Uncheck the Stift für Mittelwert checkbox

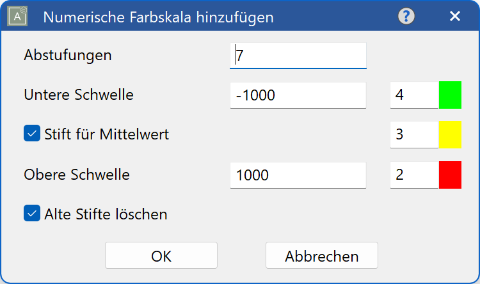(x=32, y=133)
